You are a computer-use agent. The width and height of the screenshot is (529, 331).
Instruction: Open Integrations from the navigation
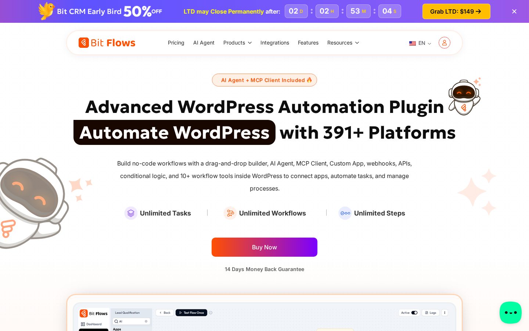click(275, 43)
